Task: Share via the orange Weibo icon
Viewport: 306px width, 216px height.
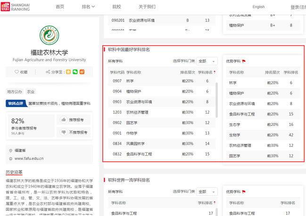Action: (82, 72)
